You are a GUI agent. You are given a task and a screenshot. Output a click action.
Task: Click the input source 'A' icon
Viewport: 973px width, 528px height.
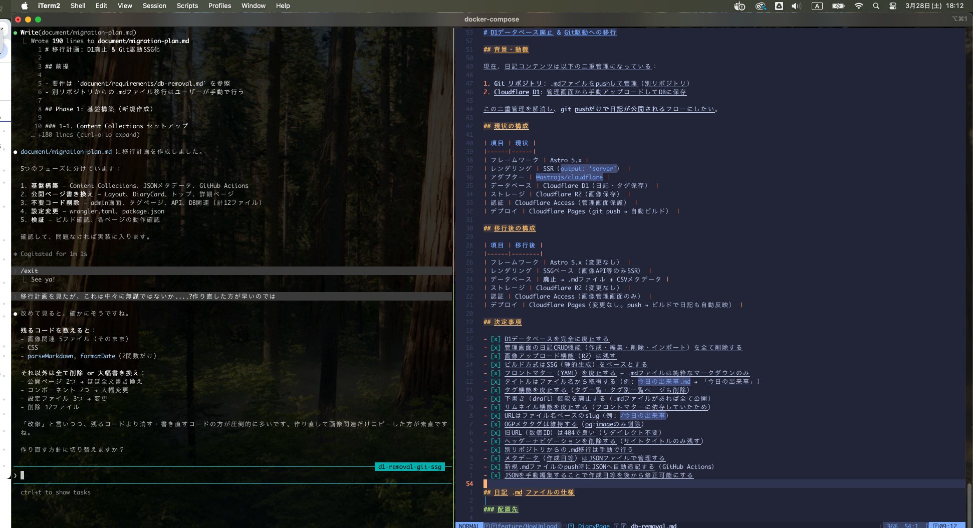tap(817, 6)
